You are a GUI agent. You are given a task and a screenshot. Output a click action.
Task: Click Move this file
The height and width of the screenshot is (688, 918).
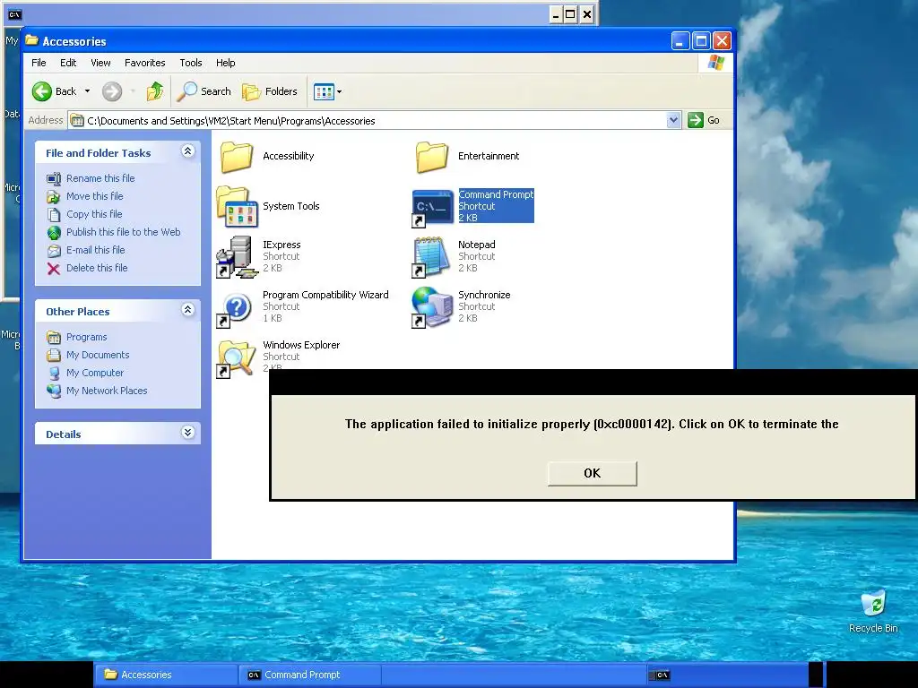94,196
